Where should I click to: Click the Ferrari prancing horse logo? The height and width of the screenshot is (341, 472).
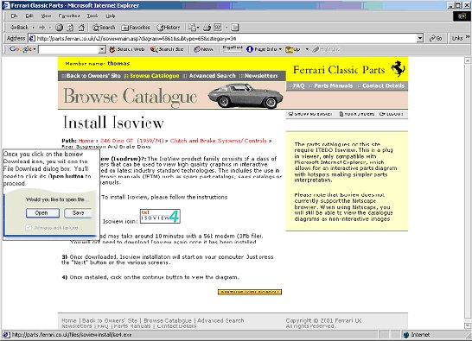coord(398,69)
